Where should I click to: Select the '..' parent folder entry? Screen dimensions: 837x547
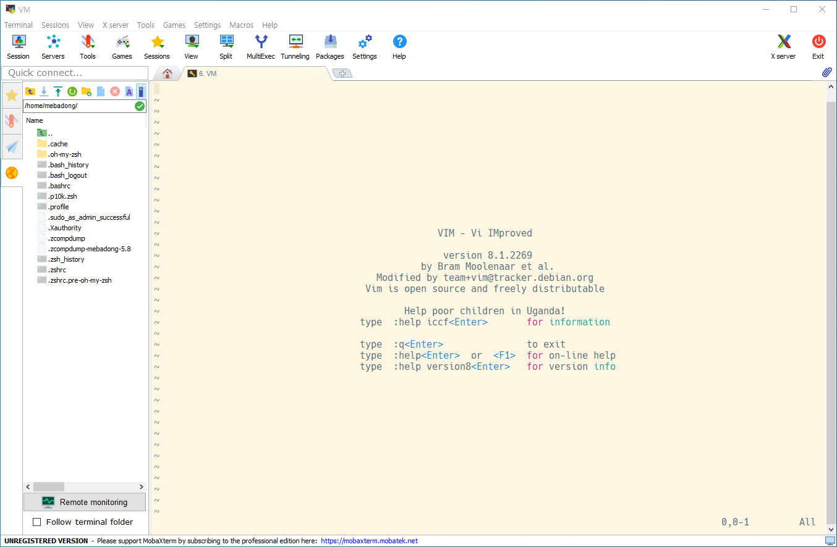[x=45, y=133]
